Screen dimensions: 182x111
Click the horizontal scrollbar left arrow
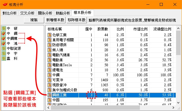pyautogui.click(x=49, y=108)
